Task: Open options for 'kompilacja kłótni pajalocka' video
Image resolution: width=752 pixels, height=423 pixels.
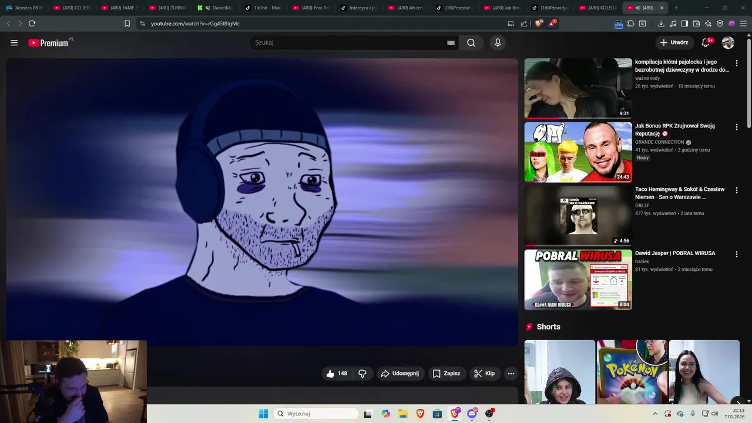Action: [x=736, y=63]
